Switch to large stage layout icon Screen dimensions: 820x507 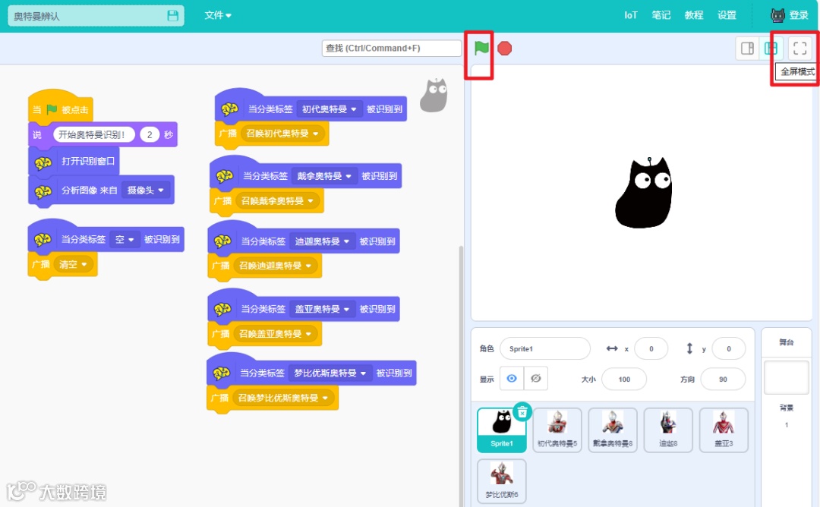click(771, 49)
